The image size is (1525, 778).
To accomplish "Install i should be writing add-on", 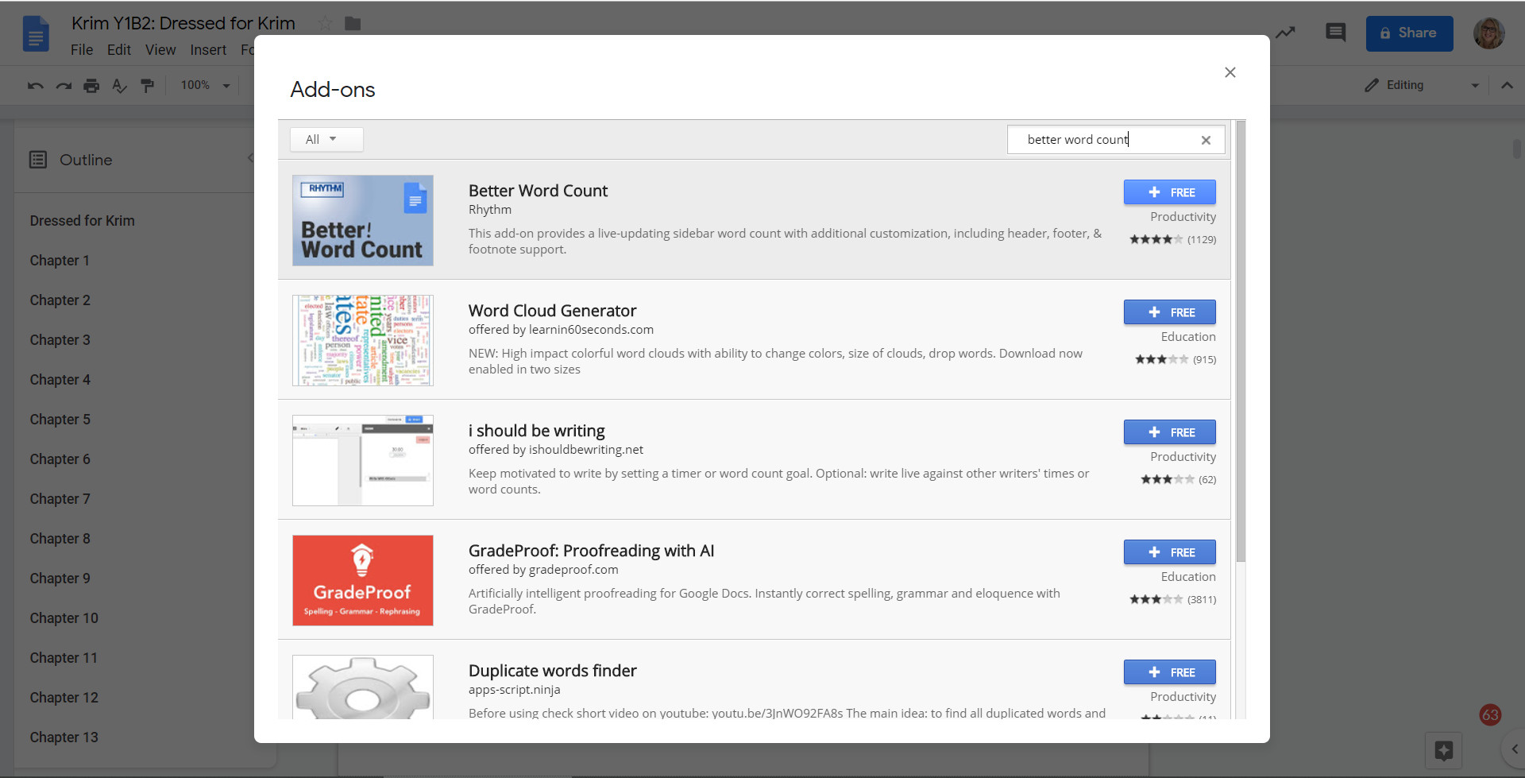I will point(1169,432).
